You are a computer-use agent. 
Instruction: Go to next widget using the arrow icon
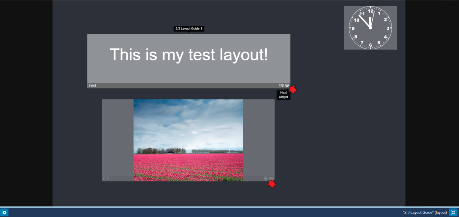click(287, 85)
